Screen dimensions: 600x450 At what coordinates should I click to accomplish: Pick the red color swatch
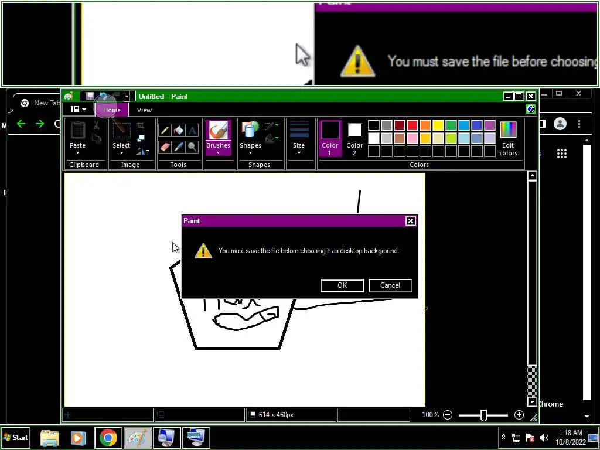[x=412, y=125]
